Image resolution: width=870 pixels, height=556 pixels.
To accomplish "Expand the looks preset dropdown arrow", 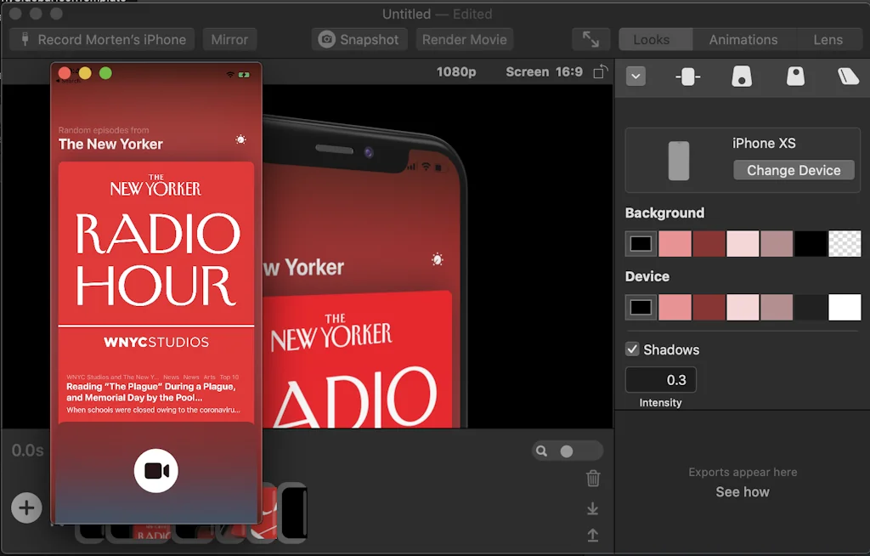I will click(636, 77).
